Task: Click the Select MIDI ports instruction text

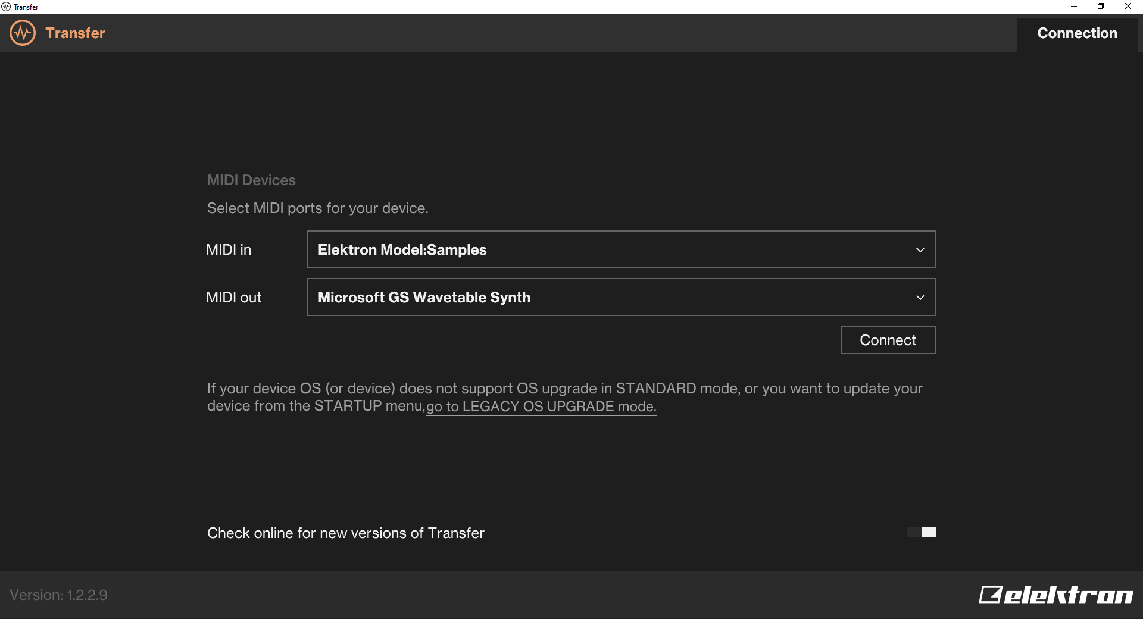Action: (317, 208)
